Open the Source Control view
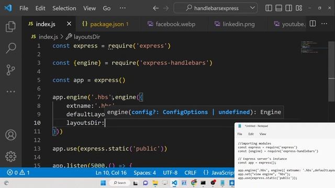 tap(10, 69)
